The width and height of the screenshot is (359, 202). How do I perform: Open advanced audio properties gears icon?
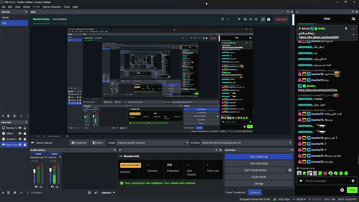coord(96,193)
